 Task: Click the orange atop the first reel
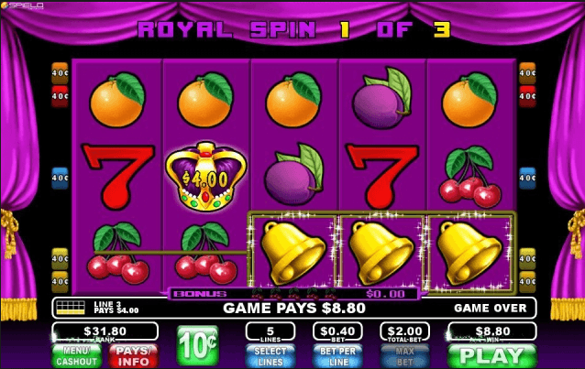(117, 100)
